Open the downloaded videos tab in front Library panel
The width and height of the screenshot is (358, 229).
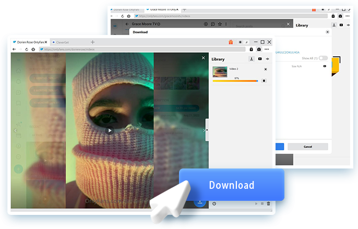coord(260,59)
